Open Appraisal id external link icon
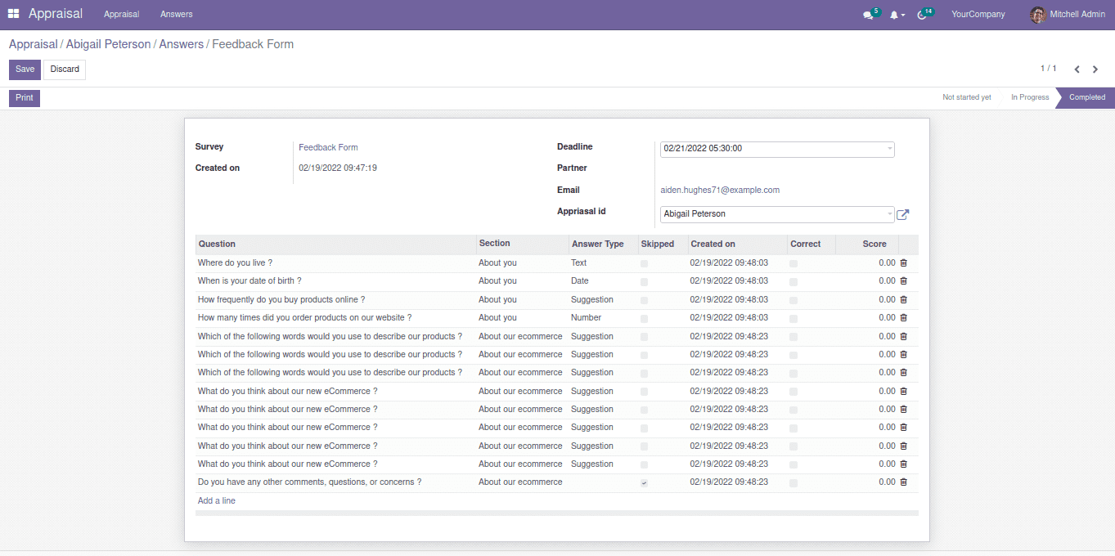This screenshot has width=1115, height=556. (x=903, y=214)
